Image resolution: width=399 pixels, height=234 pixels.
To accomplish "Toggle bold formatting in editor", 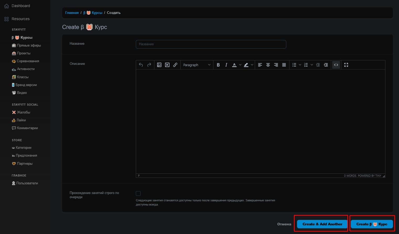I will [x=218, y=65].
